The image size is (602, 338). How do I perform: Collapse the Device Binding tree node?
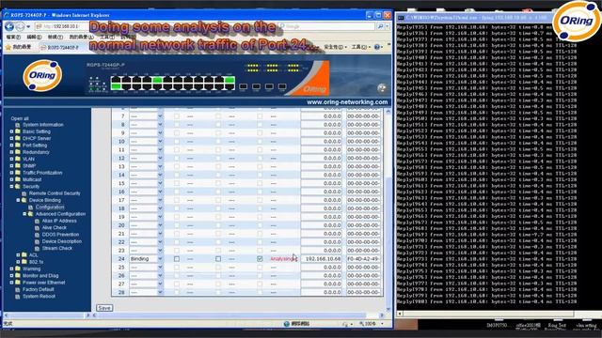pos(18,200)
